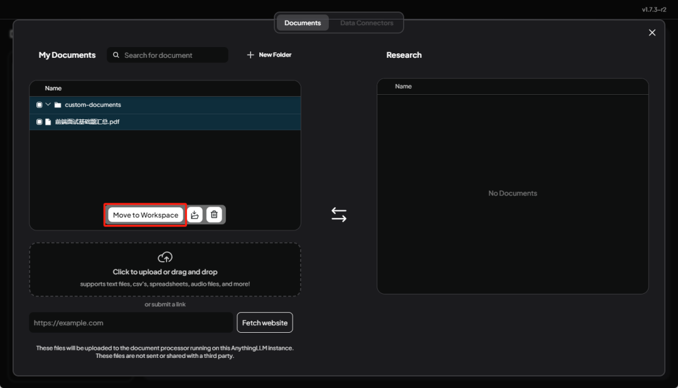Collapse the custom-documents folder chevron

pyautogui.click(x=48, y=105)
